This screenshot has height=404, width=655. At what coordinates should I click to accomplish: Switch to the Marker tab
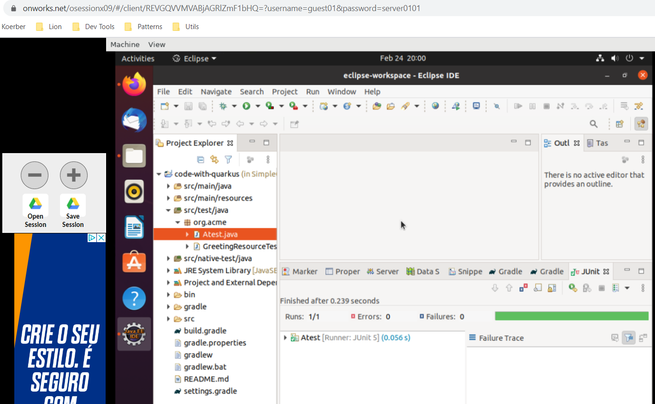300,271
